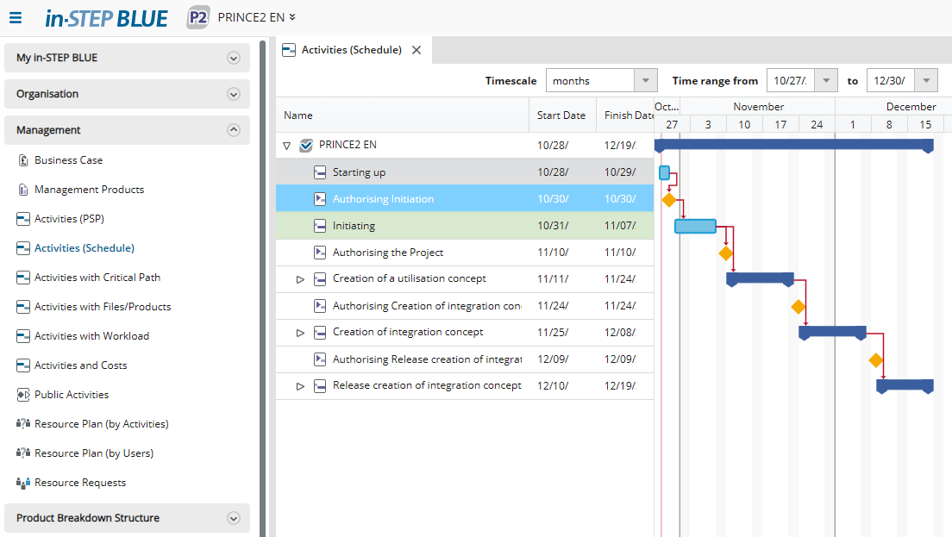The width and height of the screenshot is (952, 537).
Task: Open Activities with Critical Path view
Action: (97, 278)
